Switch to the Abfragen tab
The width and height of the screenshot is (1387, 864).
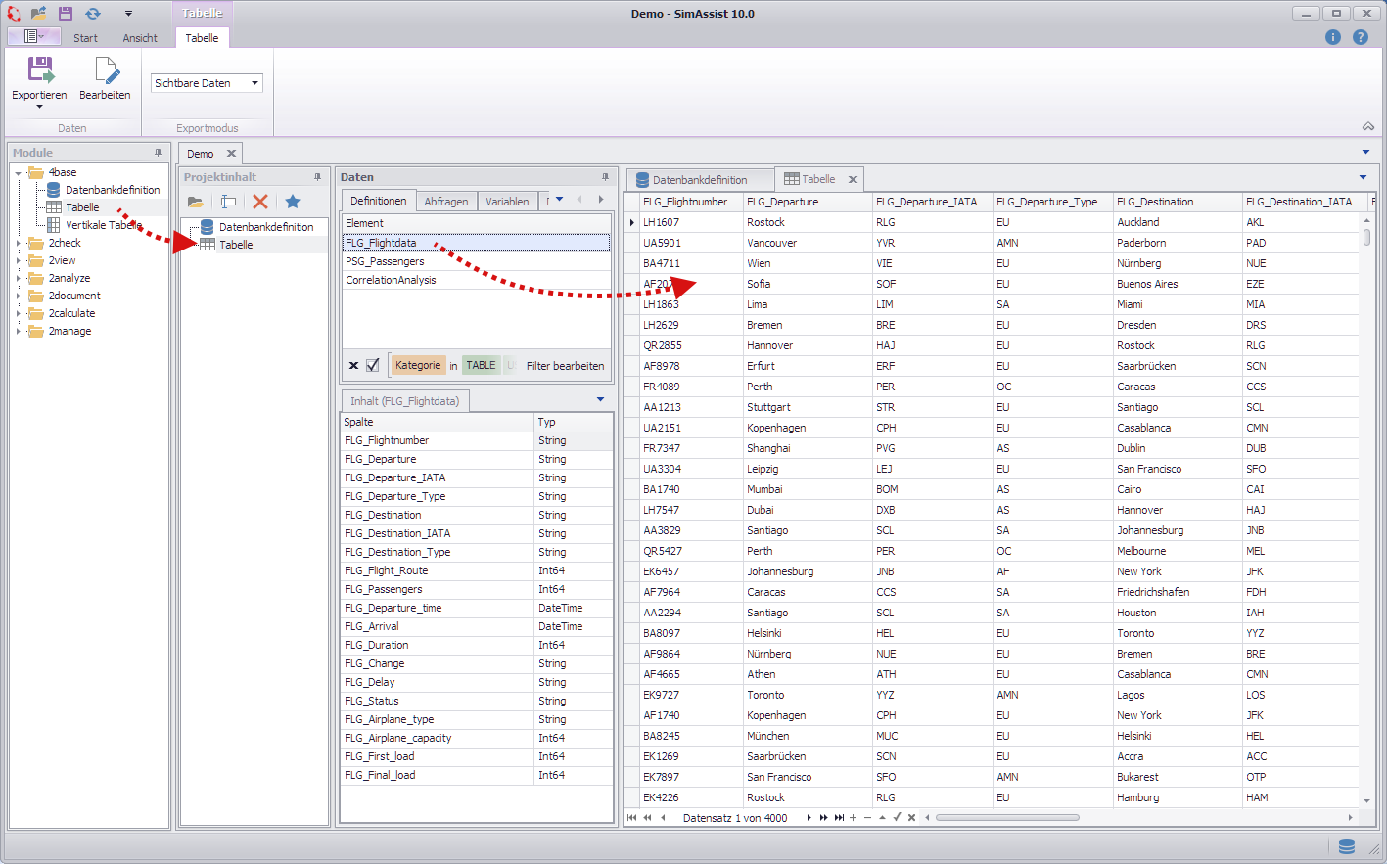[446, 200]
